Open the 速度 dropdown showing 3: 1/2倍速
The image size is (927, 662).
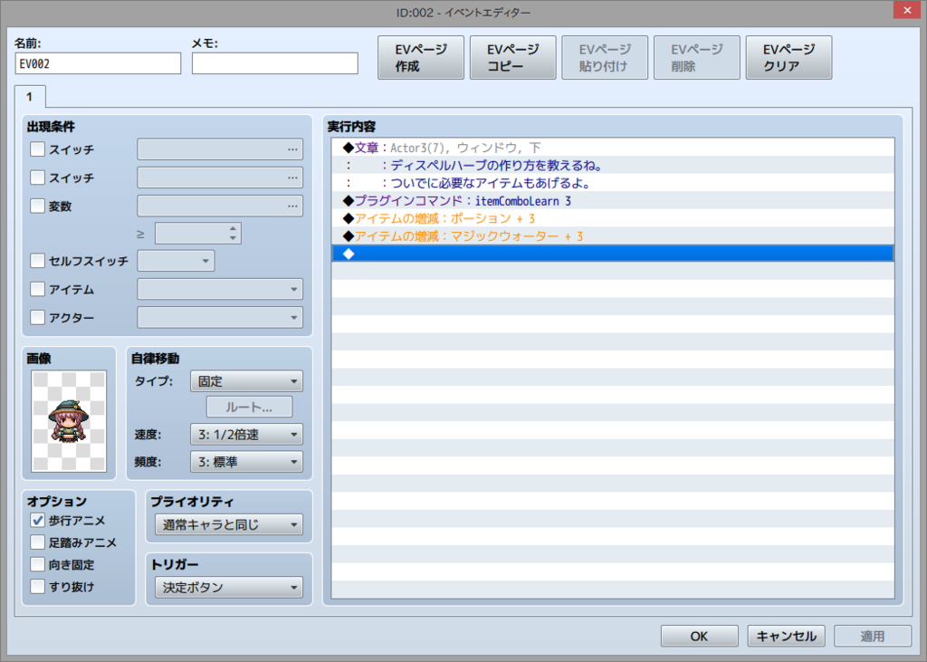246,435
